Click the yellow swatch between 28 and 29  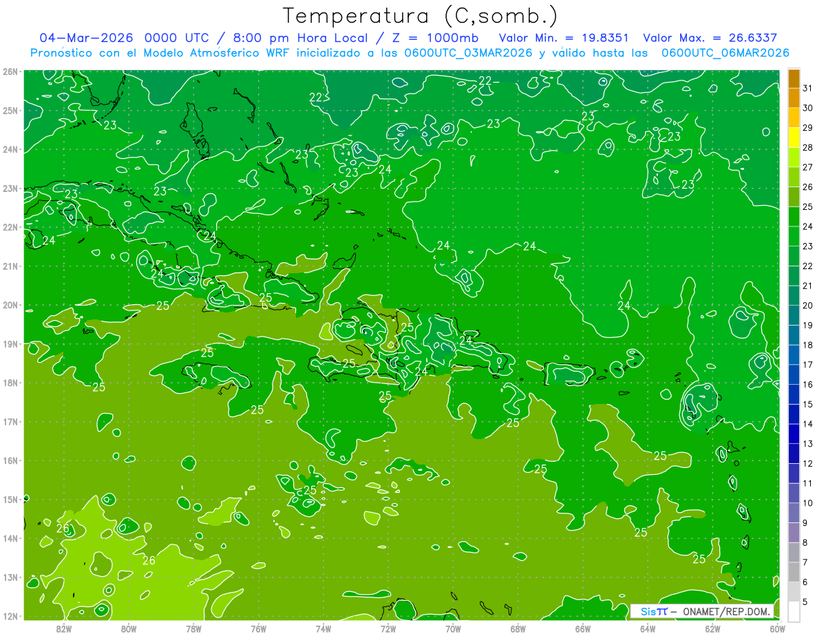click(794, 138)
